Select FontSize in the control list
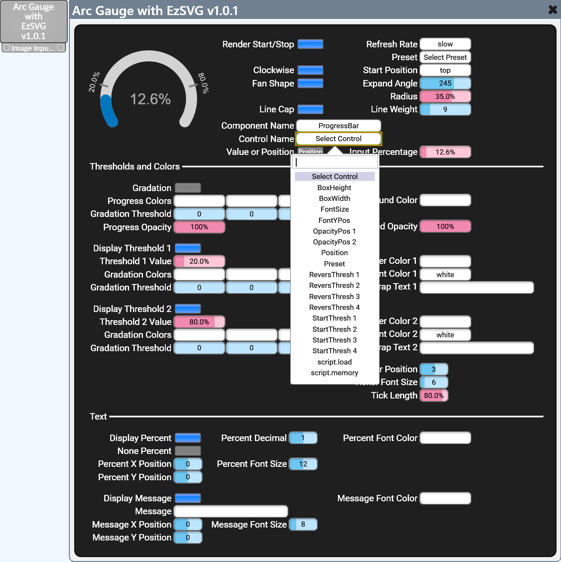This screenshot has width=561, height=562. point(335,209)
